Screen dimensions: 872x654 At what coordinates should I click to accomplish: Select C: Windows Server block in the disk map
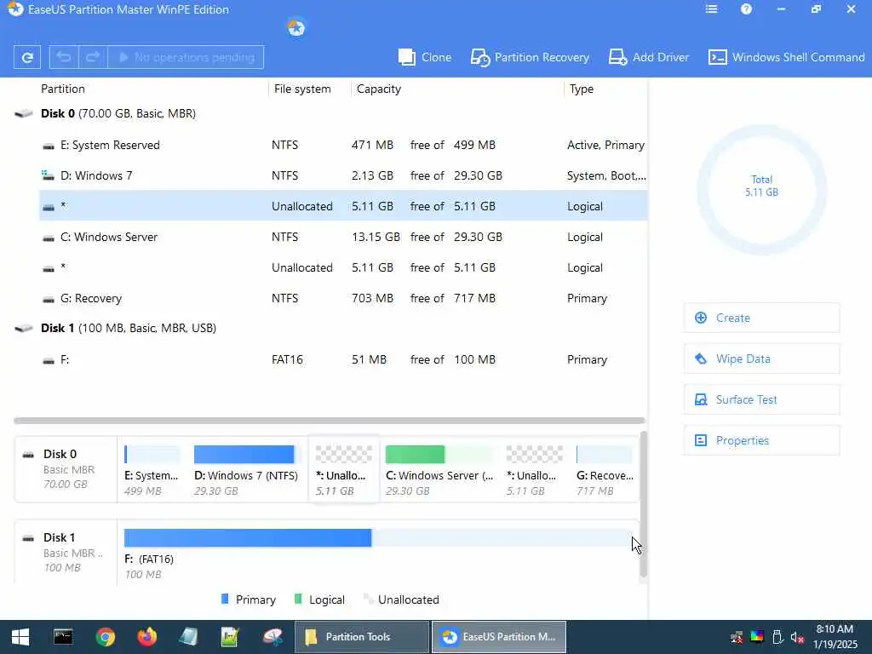click(439, 470)
